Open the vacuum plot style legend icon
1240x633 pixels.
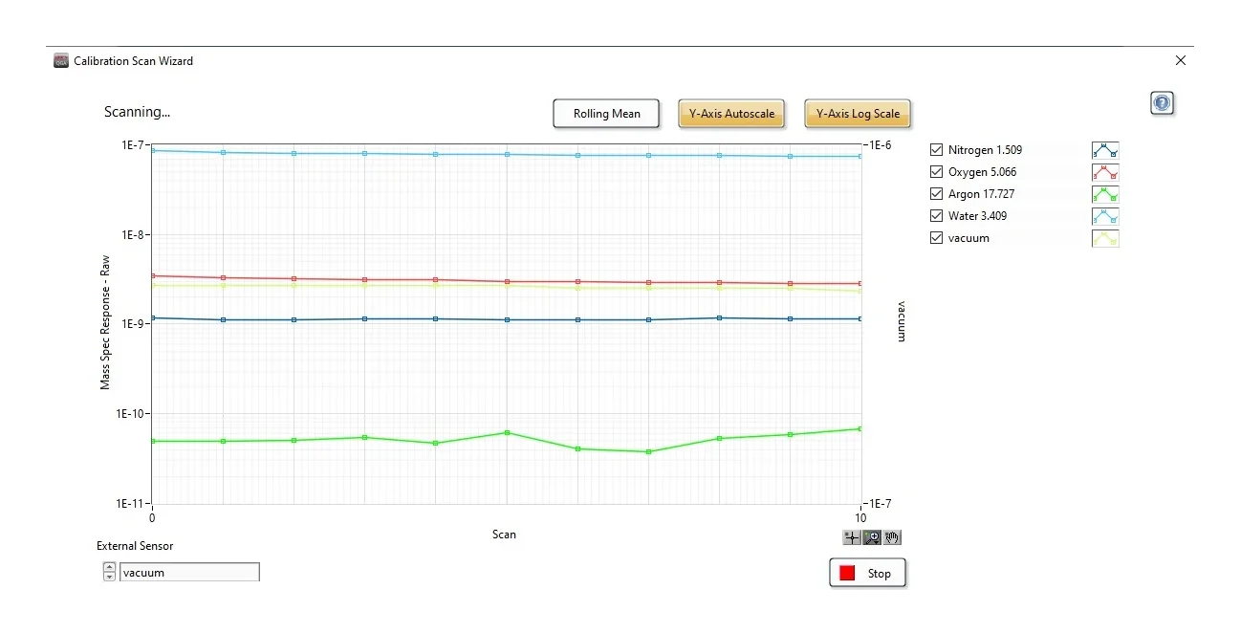coord(1105,238)
